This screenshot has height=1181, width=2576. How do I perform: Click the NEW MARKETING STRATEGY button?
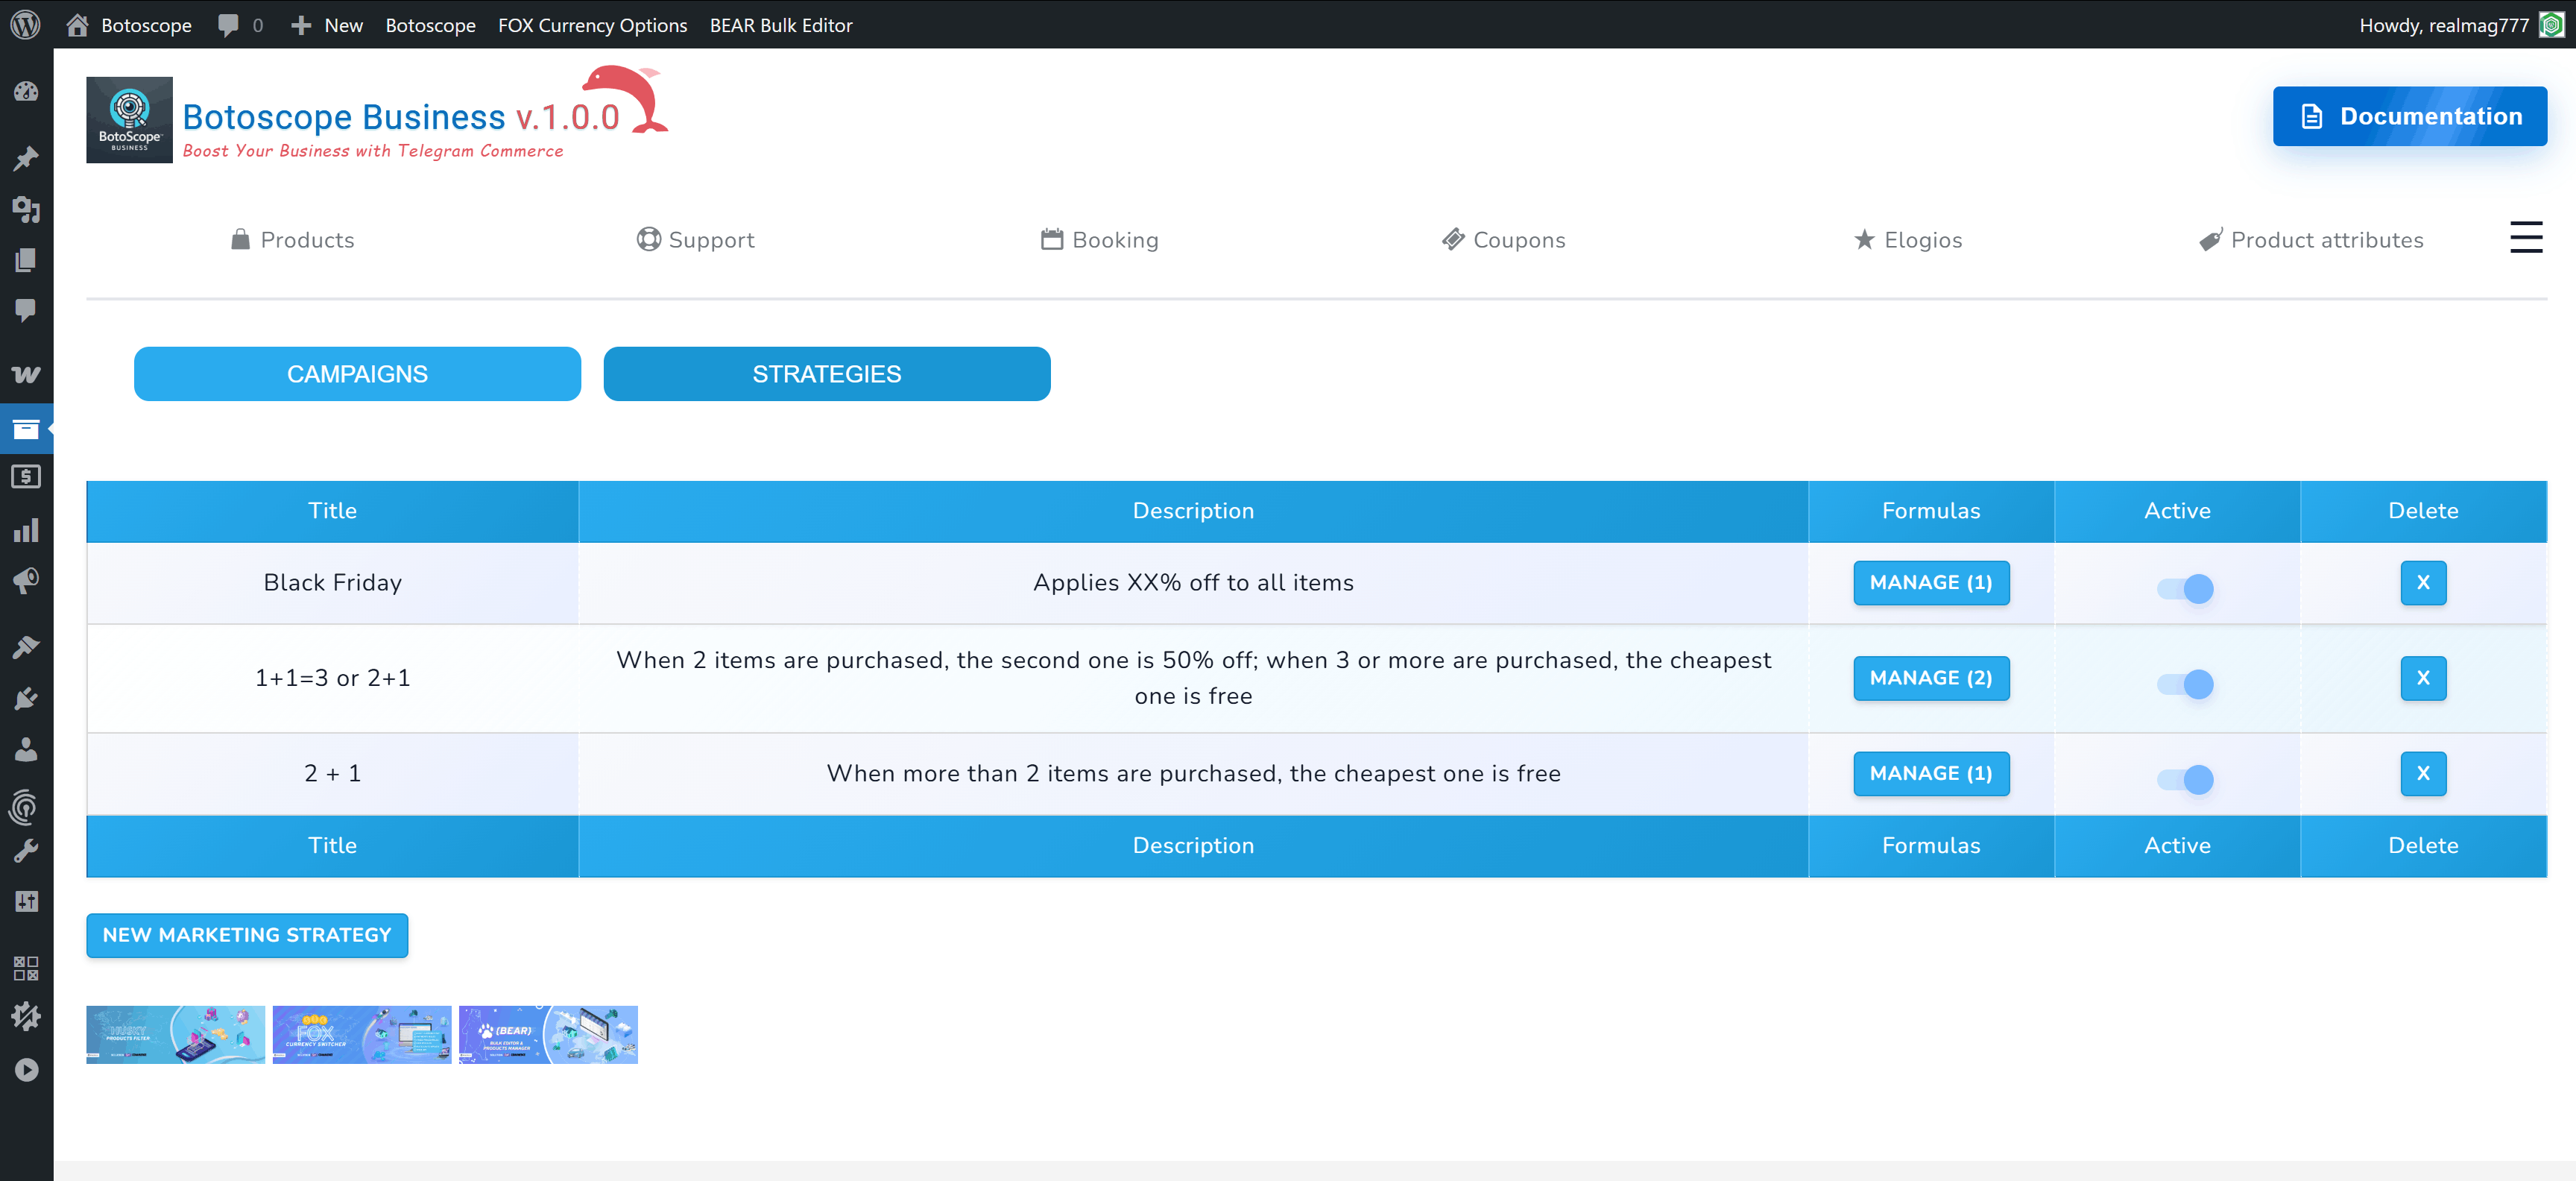point(247,935)
